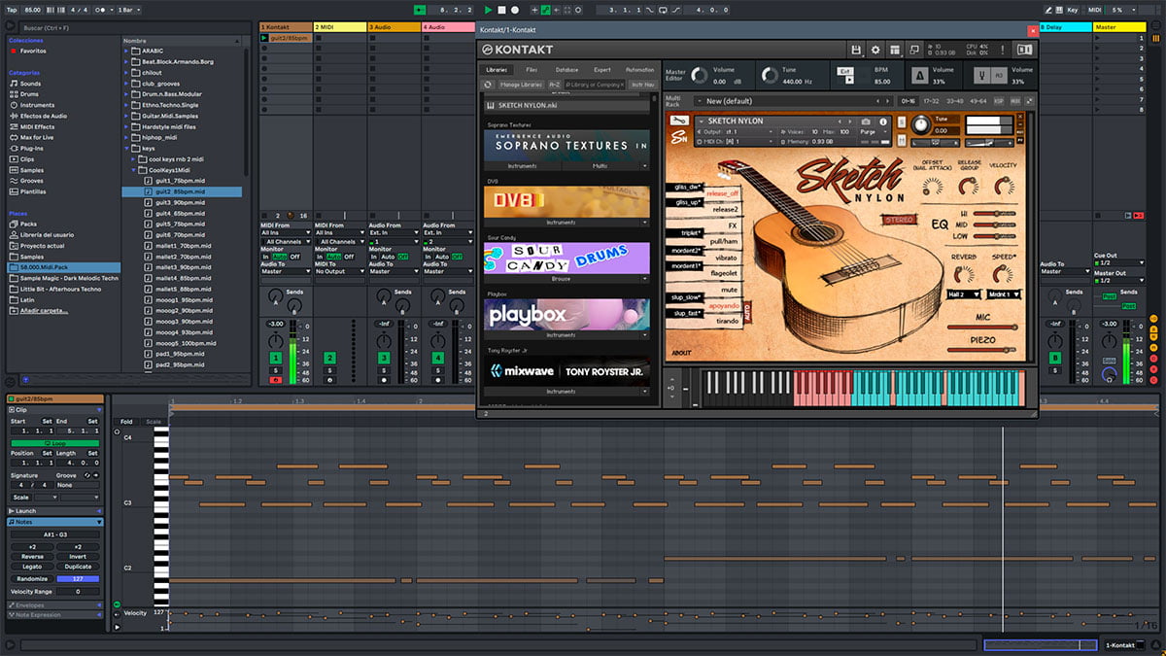Open the Kontakt Database tab
The height and width of the screenshot is (656, 1166).
566,70
